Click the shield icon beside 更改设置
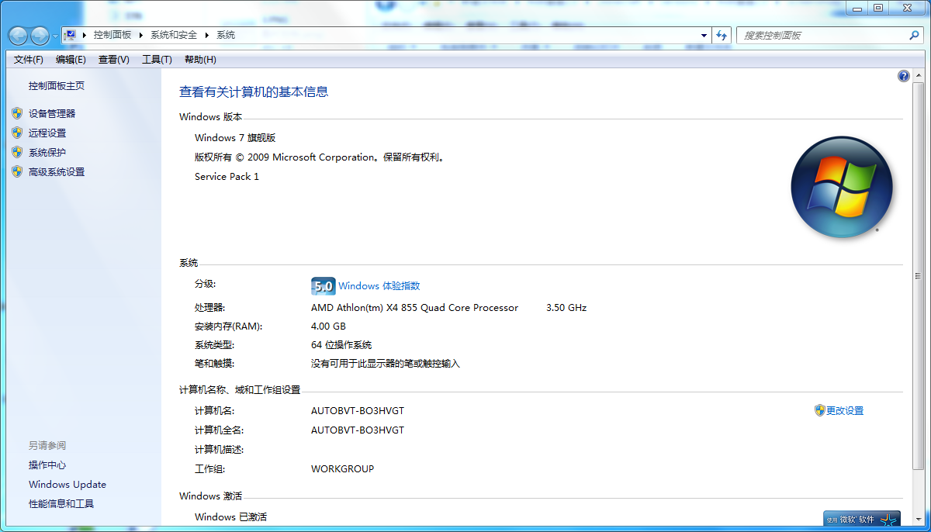This screenshot has width=931, height=532. (x=819, y=410)
